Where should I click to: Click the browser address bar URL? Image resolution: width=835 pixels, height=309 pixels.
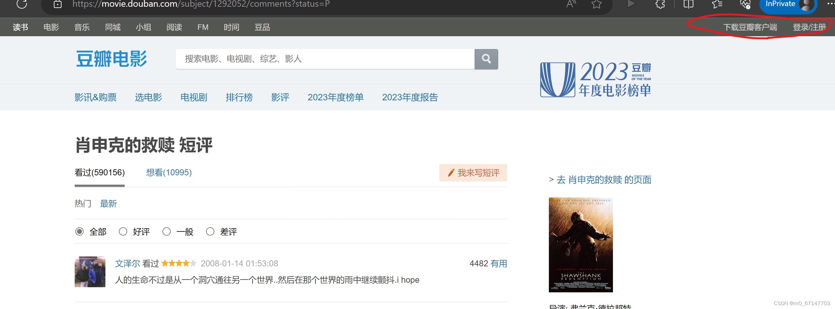[x=201, y=4]
